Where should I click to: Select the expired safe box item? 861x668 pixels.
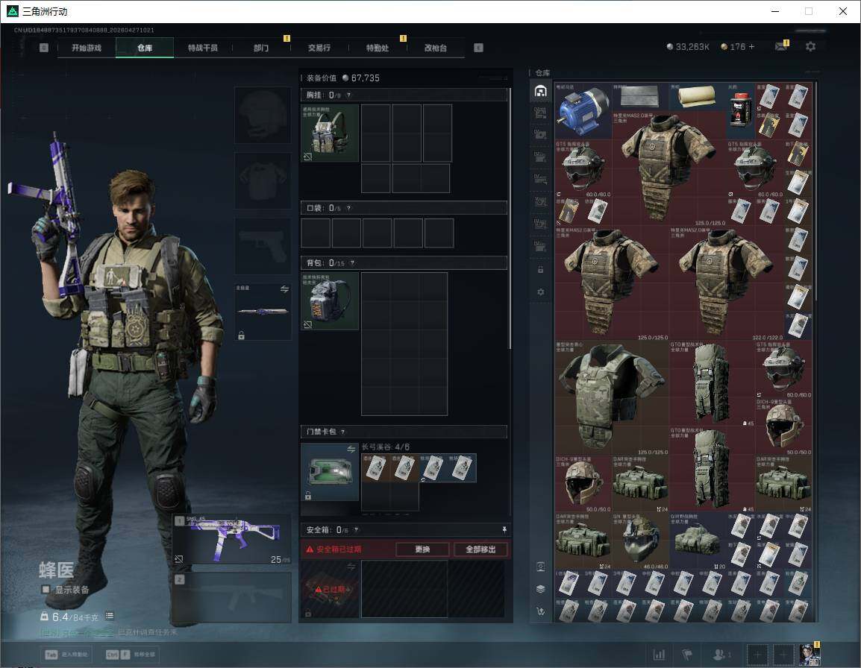pos(330,589)
